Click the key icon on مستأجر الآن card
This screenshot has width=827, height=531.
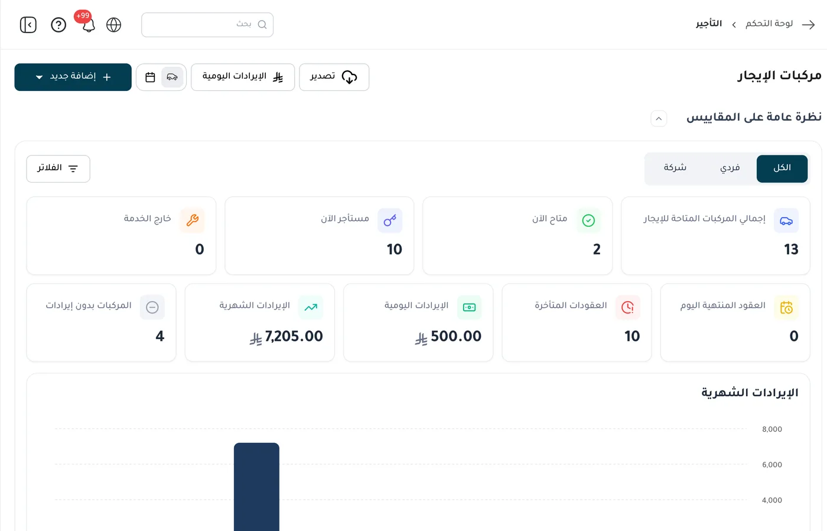tap(390, 220)
